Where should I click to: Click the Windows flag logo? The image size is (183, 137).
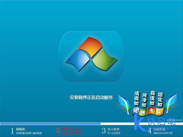pyautogui.click(x=91, y=54)
